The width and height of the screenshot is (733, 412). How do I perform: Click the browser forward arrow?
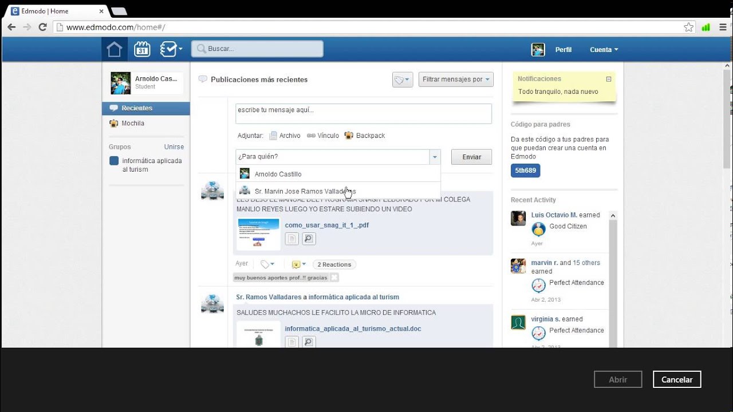point(27,27)
